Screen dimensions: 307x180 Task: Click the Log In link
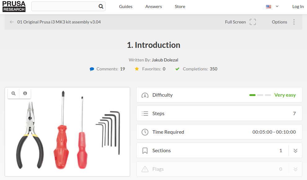point(298,6)
